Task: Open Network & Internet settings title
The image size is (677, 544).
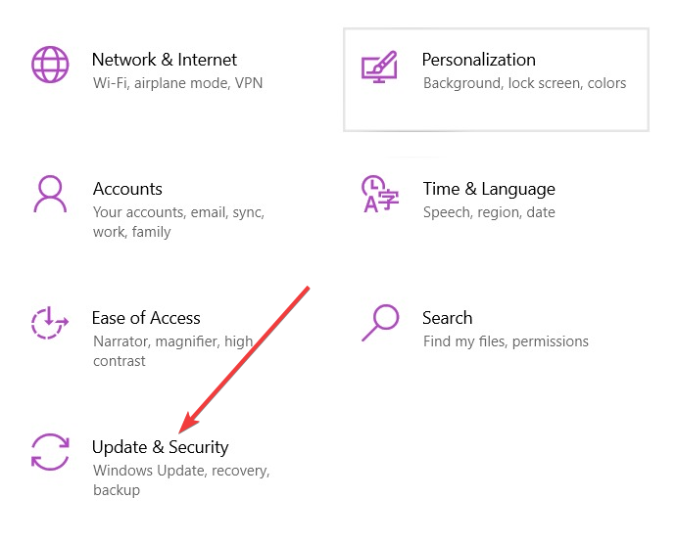Action: [x=165, y=60]
